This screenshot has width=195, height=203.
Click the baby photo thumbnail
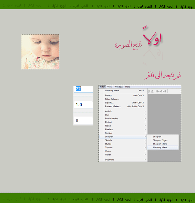pos(40,52)
